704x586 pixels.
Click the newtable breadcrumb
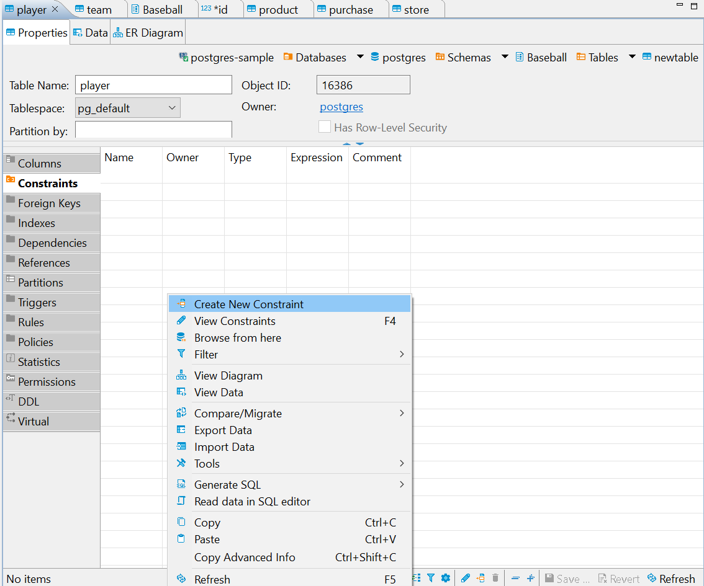click(x=670, y=58)
